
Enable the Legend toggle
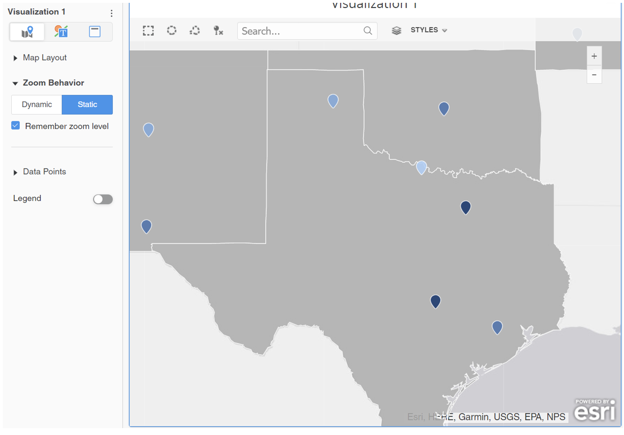pyautogui.click(x=103, y=199)
